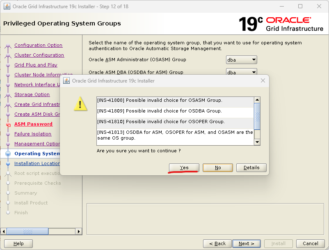
Task: Click the empty message pane at bottom
Action: coord(205,219)
